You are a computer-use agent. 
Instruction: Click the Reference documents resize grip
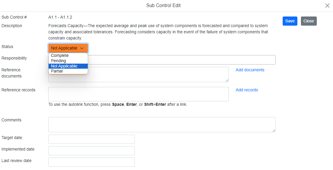tap(227, 80)
